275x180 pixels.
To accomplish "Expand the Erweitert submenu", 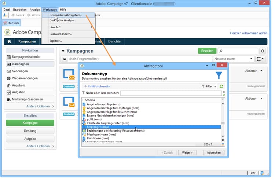I will 68,27.
